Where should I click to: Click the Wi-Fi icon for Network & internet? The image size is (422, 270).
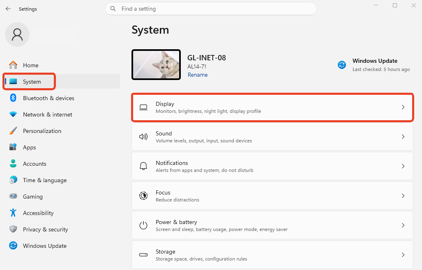(13, 114)
